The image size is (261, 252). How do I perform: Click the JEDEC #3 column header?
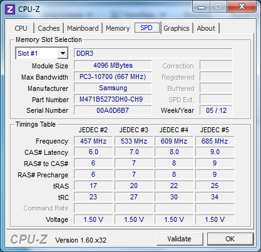point(134,130)
